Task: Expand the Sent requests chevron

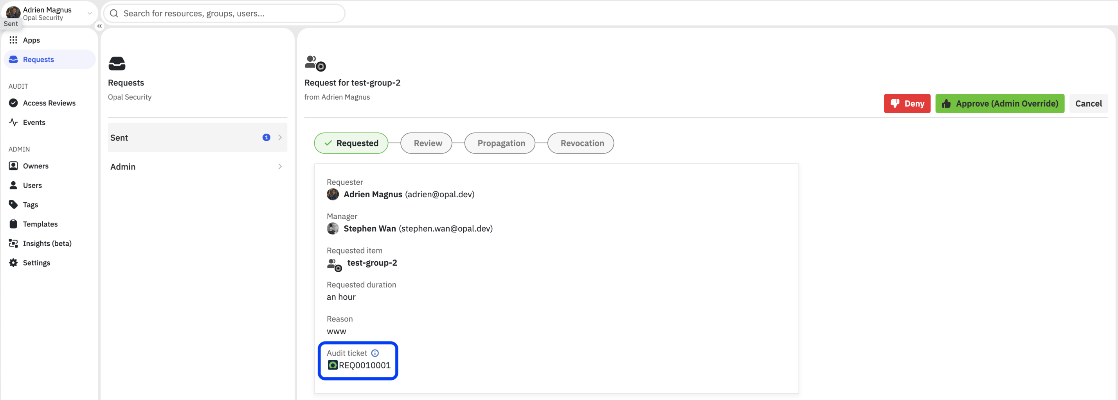Action: pos(280,137)
